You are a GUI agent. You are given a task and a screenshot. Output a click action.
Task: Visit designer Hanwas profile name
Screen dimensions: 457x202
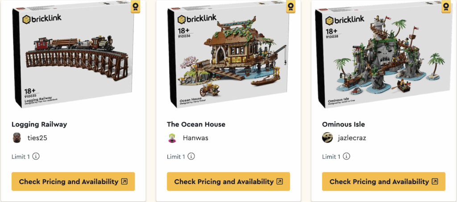coord(195,138)
